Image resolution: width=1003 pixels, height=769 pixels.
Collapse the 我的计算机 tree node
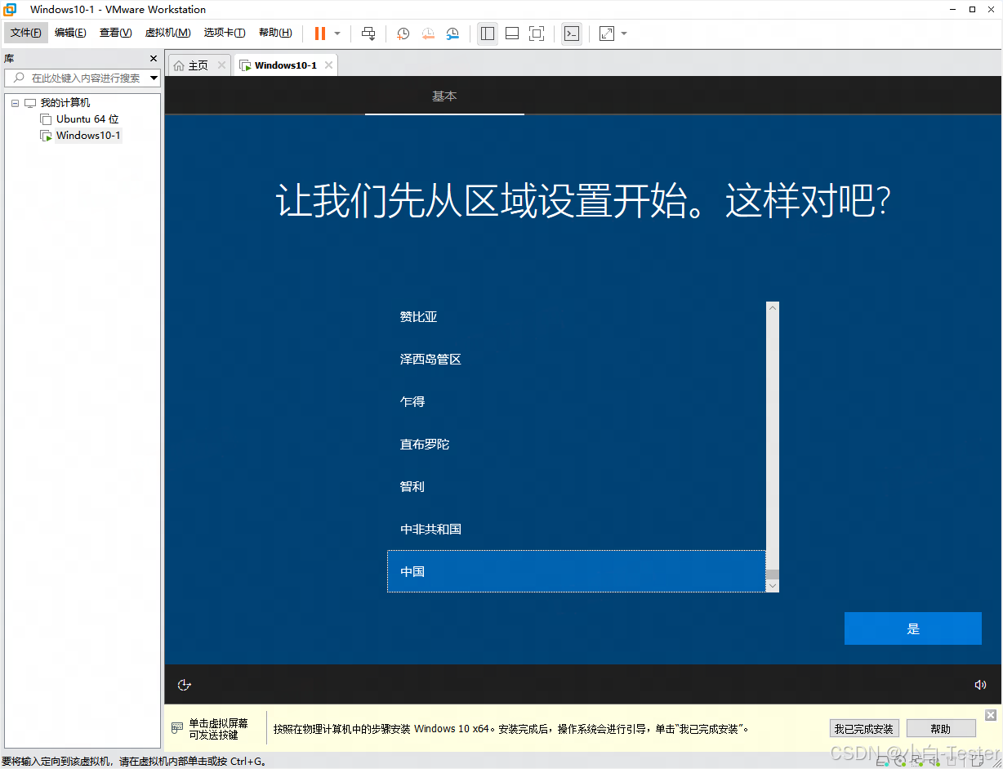tap(15, 103)
